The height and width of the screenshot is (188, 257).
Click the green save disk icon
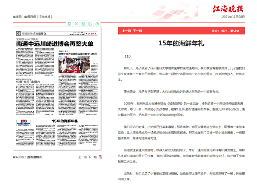click(x=83, y=24)
